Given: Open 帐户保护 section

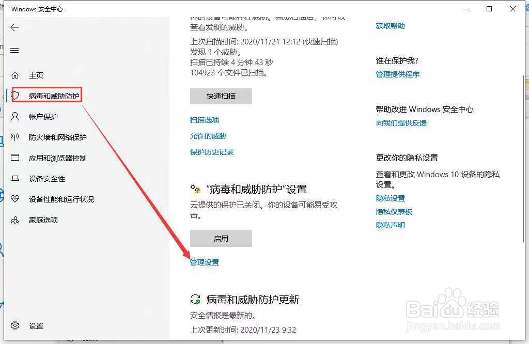Looking at the screenshot, I should click(43, 117).
